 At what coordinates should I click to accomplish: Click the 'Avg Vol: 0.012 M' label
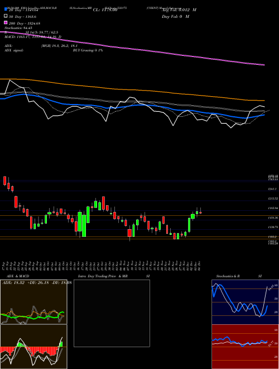point(179,10)
